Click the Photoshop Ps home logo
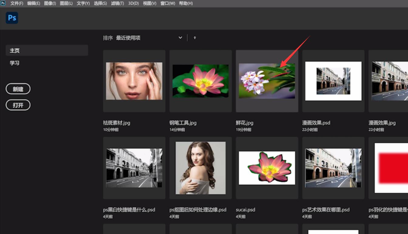Screen dimensions: 408x234 12,18
